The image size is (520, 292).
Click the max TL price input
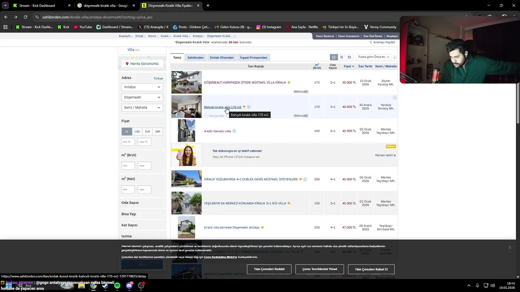point(144,142)
